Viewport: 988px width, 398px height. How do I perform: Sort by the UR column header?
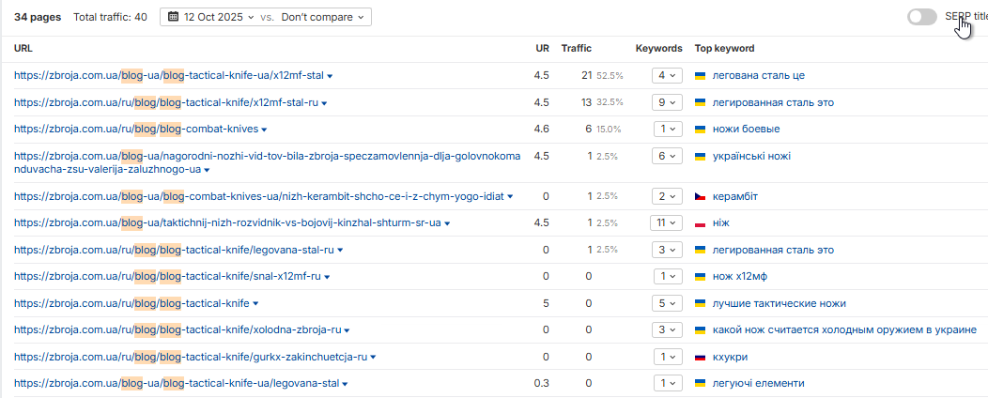tap(542, 49)
